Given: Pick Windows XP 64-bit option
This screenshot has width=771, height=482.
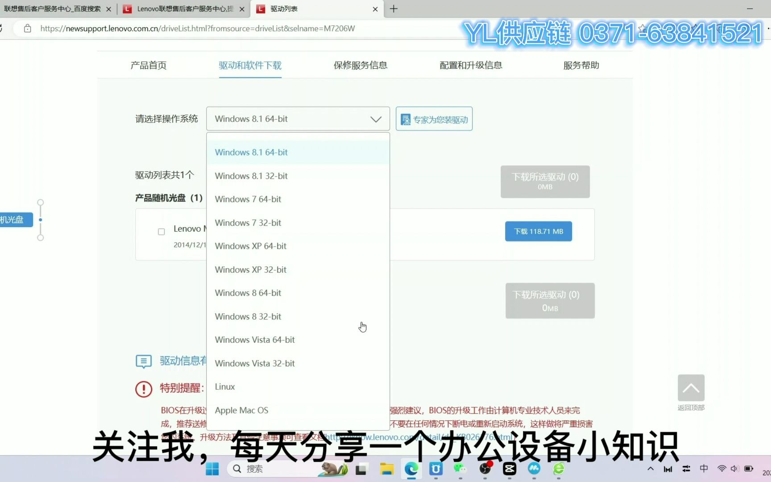Looking at the screenshot, I should [x=298, y=246].
